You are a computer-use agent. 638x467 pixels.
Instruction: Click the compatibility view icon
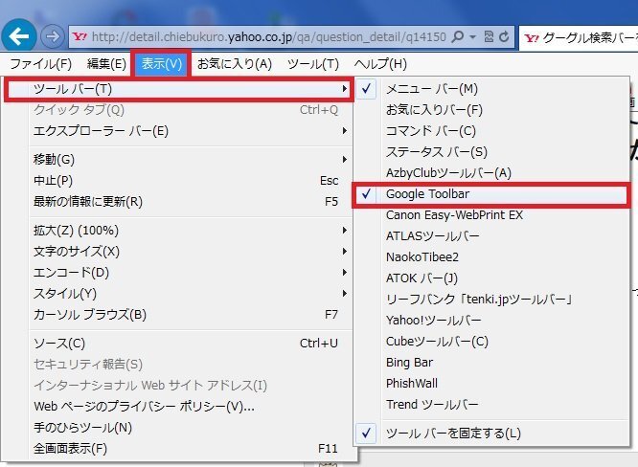(489, 37)
